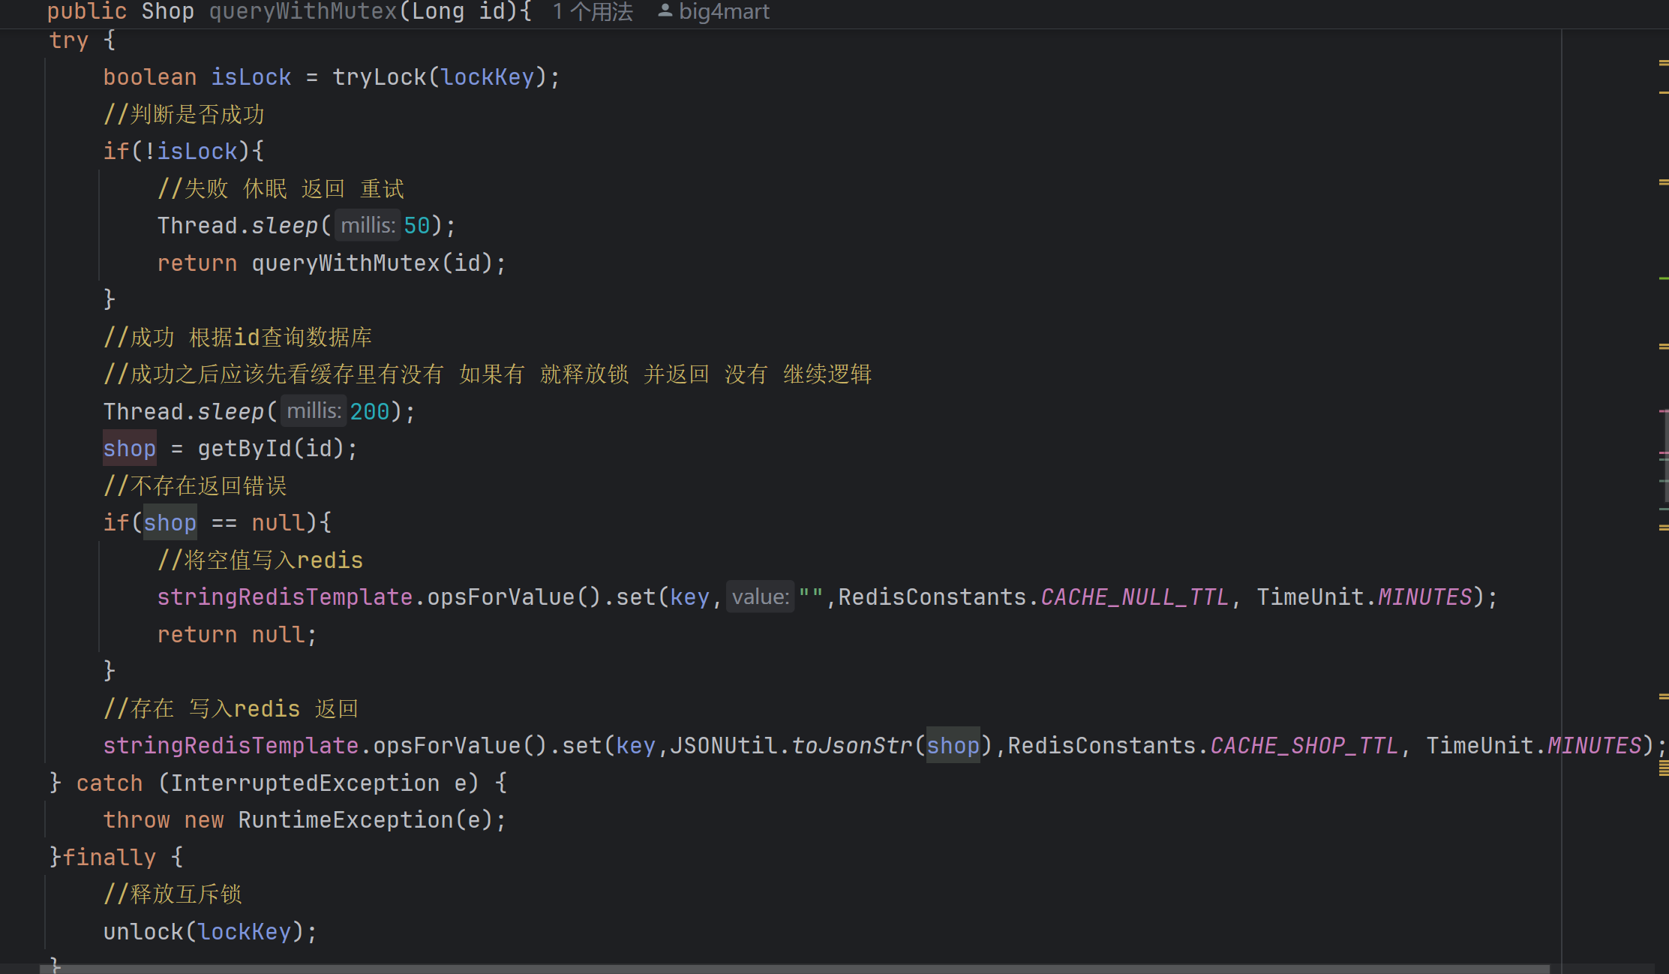The width and height of the screenshot is (1669, 974).
Task: Click the millis hint before value 200
Action: 314,411
